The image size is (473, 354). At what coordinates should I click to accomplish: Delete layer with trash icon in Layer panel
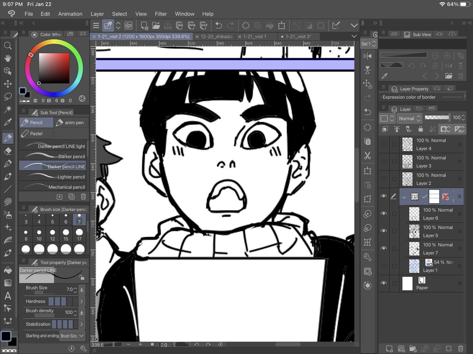coord(460,348)
